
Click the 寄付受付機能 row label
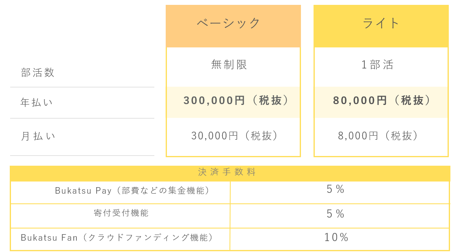click(x=121, y=213)
